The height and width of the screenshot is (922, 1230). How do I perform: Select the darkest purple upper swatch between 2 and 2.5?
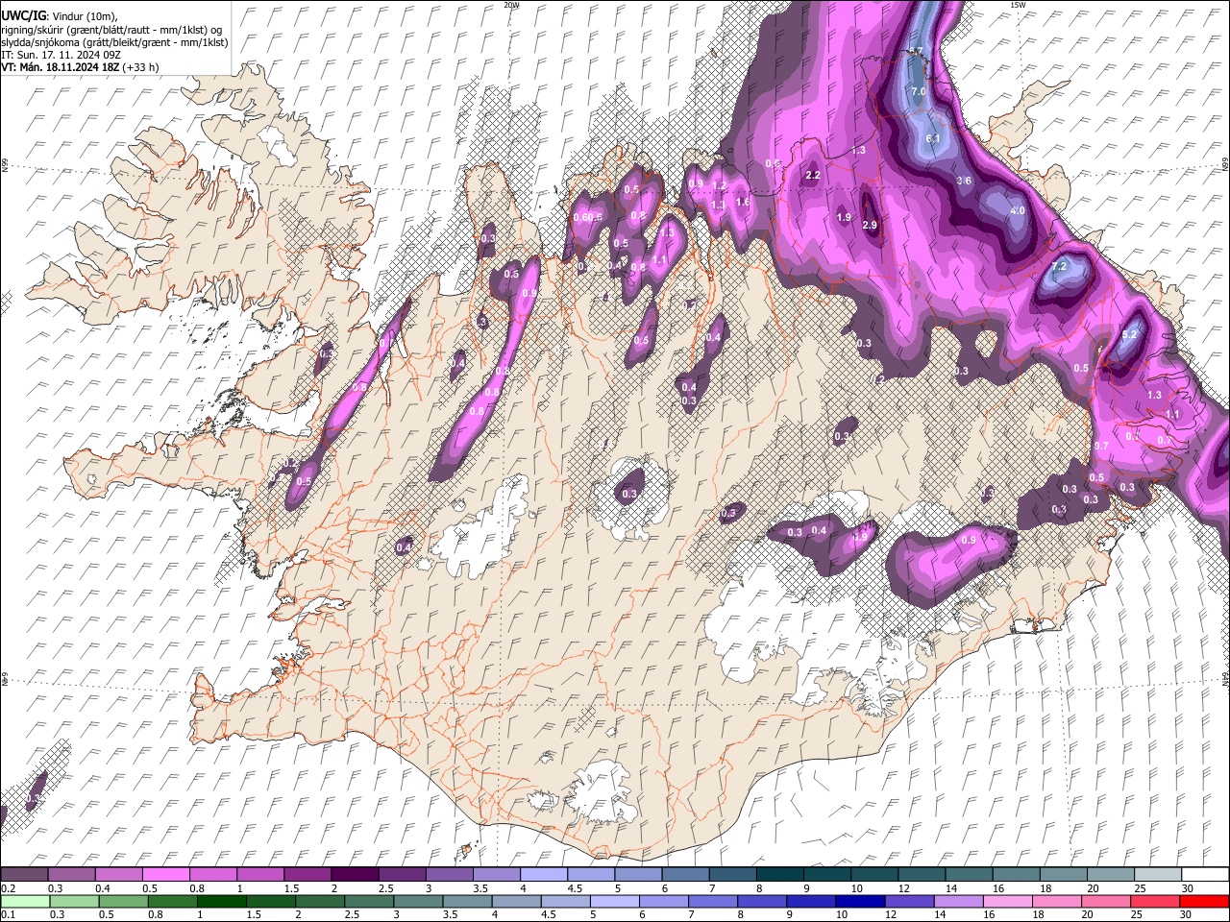pos(355,874)
